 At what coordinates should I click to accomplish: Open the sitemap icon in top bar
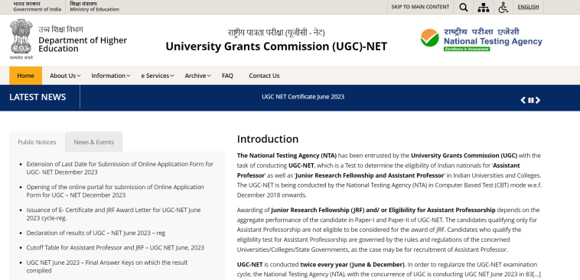[483, 8]
